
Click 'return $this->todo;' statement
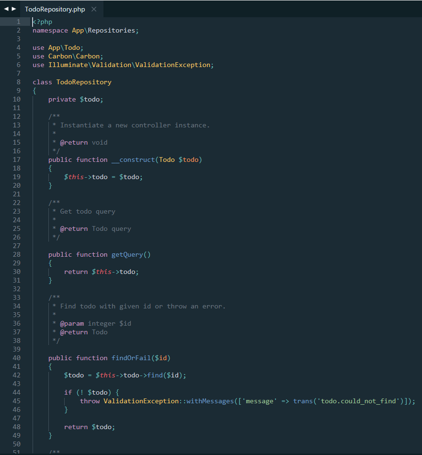tap(101, 272)
